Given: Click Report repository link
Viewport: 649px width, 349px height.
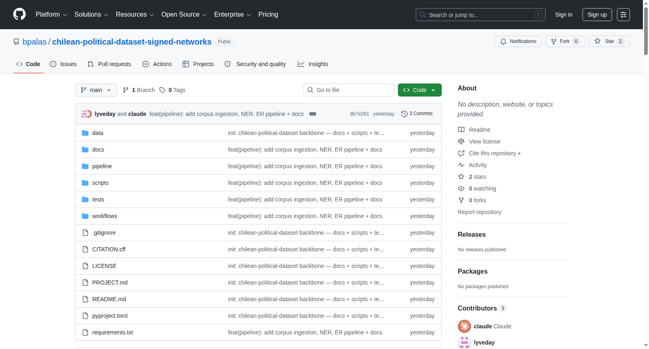Looking at the screenshot, I should 479,212.
